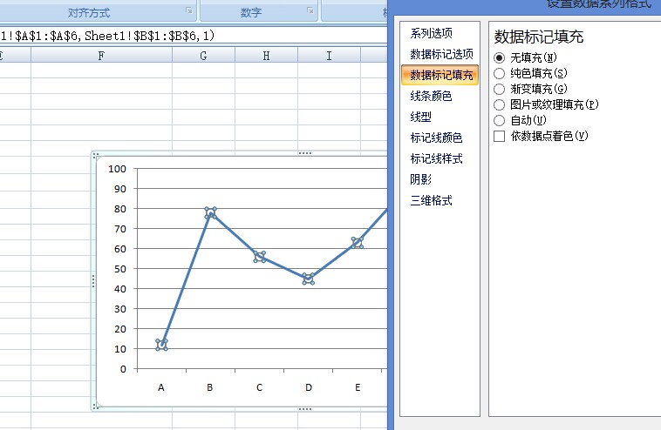Open the 阴影 category
This screenshot has width=661, height=430.
pyautogui.click(x=420, y=179)
